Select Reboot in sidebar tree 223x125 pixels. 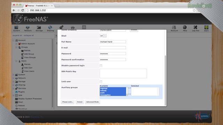click(x=21, y=106)
